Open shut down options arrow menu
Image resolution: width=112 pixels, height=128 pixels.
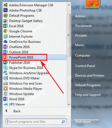coord(96,122)
